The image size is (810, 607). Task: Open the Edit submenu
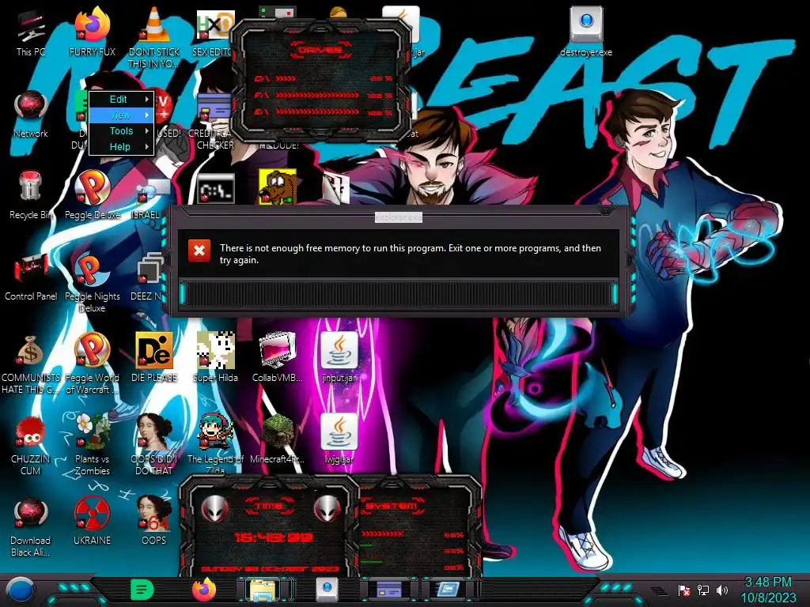click(x=121, y=99)
